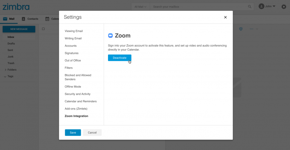
Task: Open Viewing Email settings
Action: (x=74, y=31)
